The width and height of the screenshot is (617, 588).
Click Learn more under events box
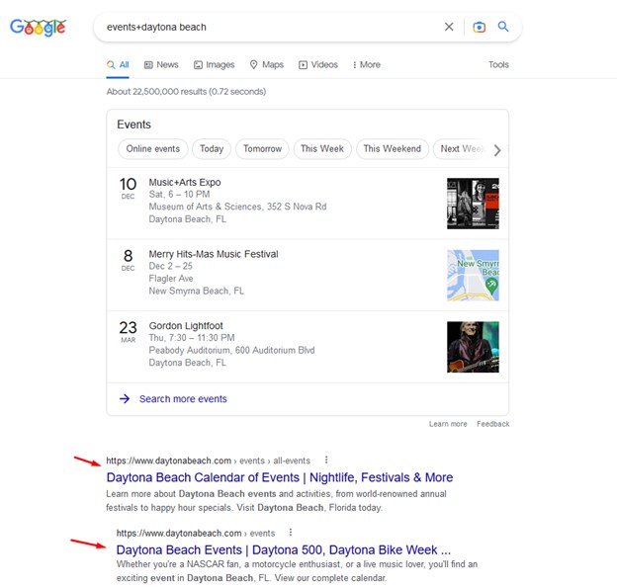(x=448, y=424)
